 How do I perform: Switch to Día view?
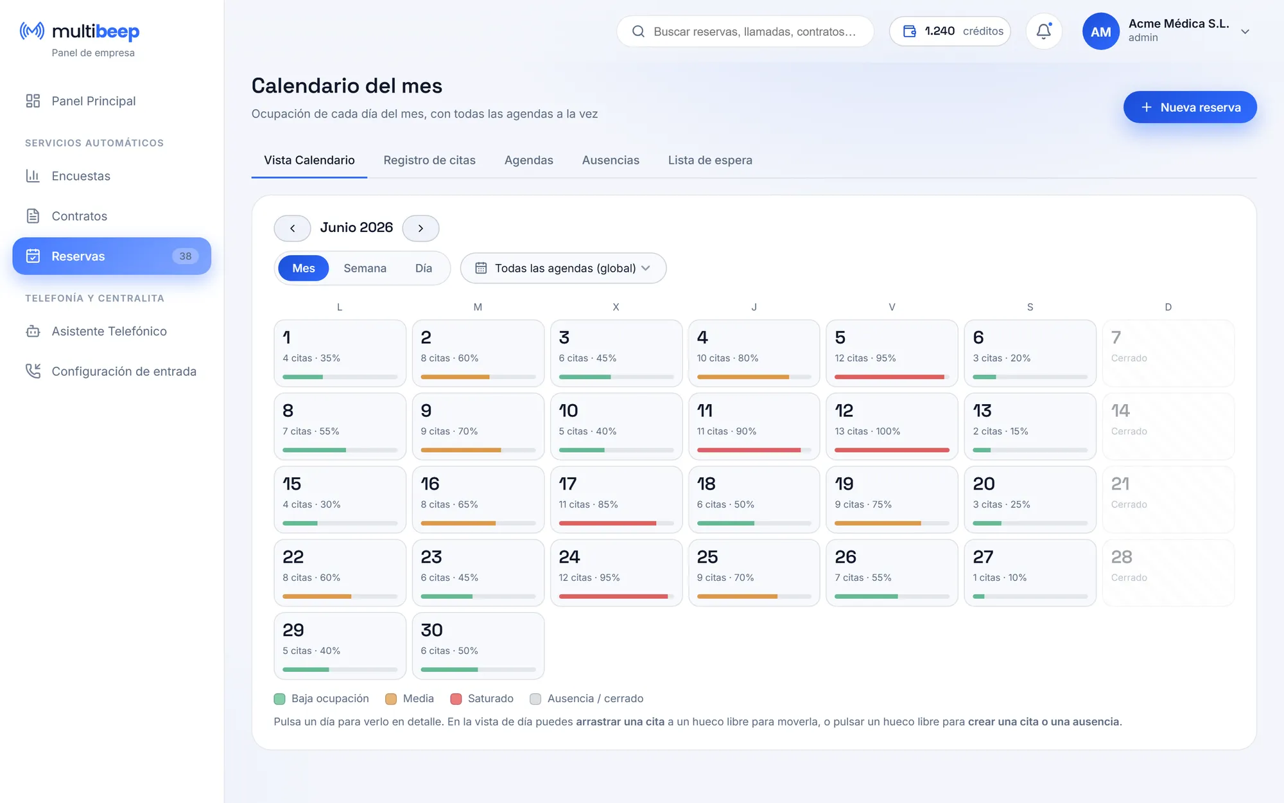[x=423, y=268]
